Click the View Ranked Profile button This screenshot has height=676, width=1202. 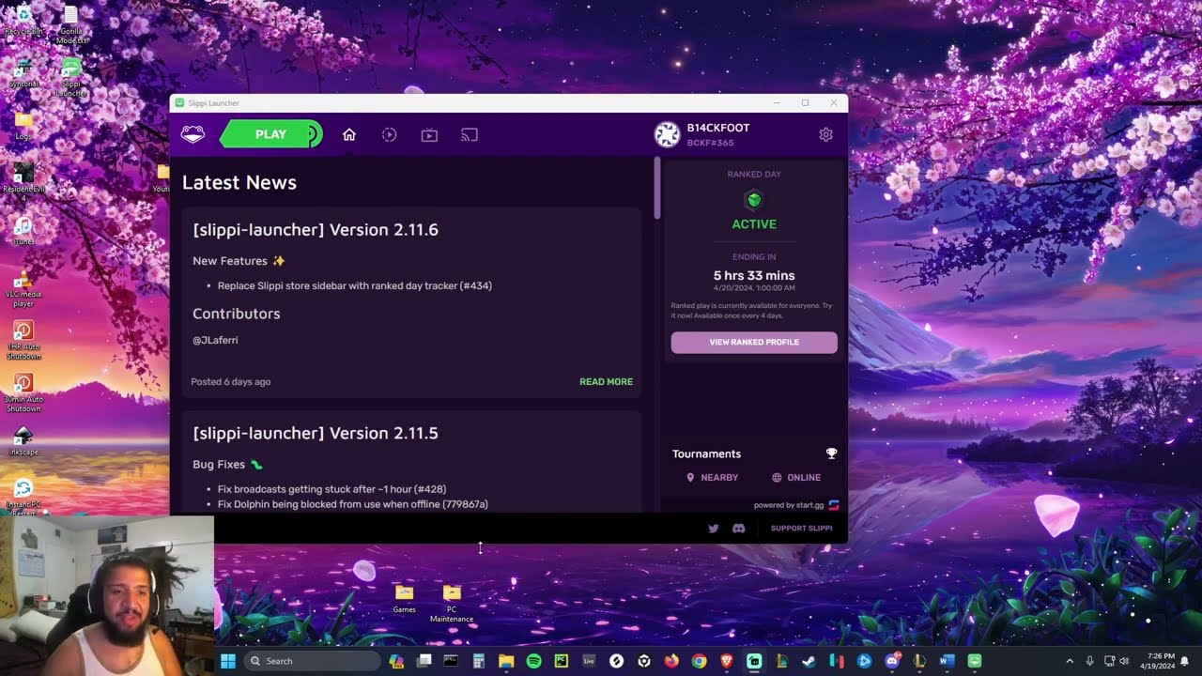(x=754, y=342)
